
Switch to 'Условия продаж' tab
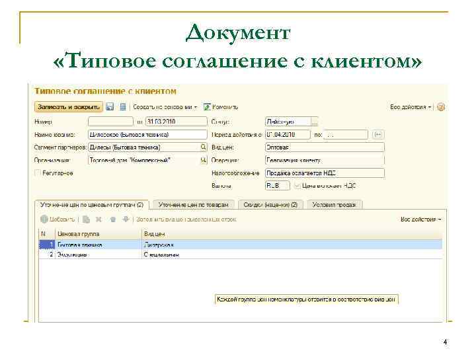pyautogui.click(x=335, y=205)
